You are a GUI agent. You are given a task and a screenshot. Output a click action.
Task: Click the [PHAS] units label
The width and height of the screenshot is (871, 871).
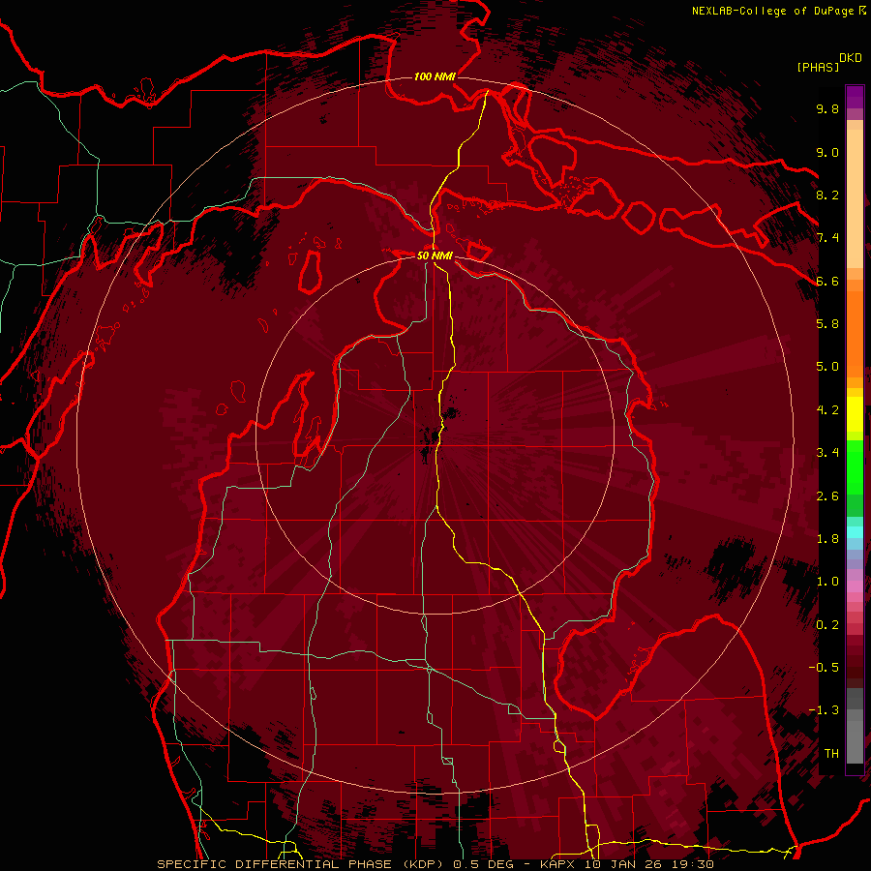pos(818,67)
